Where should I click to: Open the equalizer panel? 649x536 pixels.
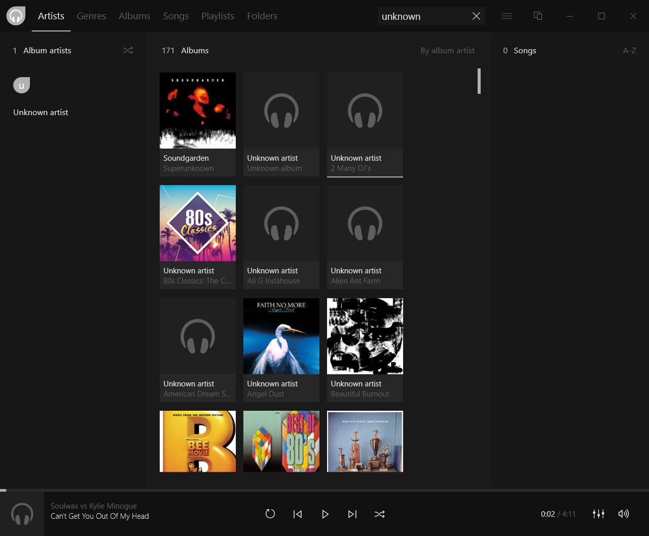[x=598, y=514]
